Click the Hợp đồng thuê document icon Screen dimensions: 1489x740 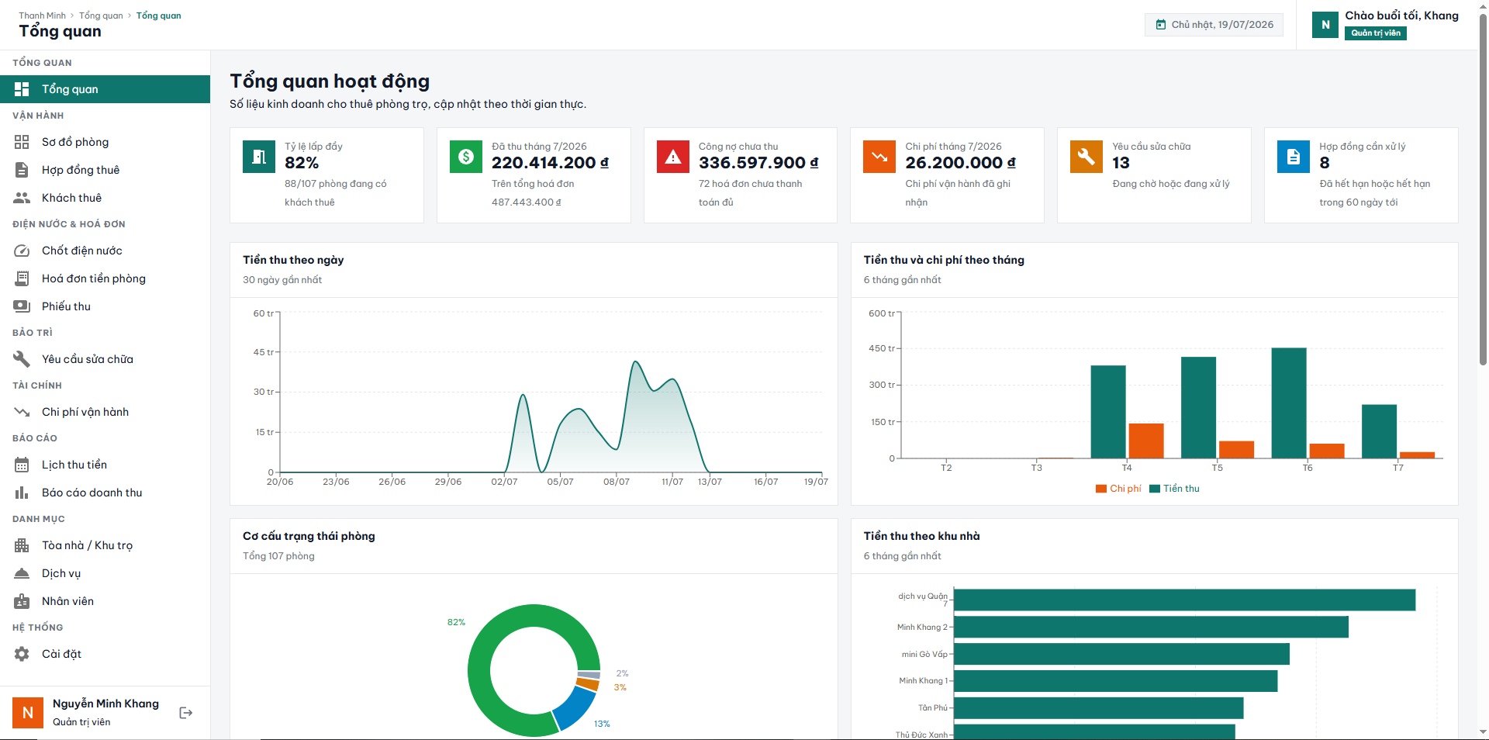pyautogui.click(x=22, y=170)
